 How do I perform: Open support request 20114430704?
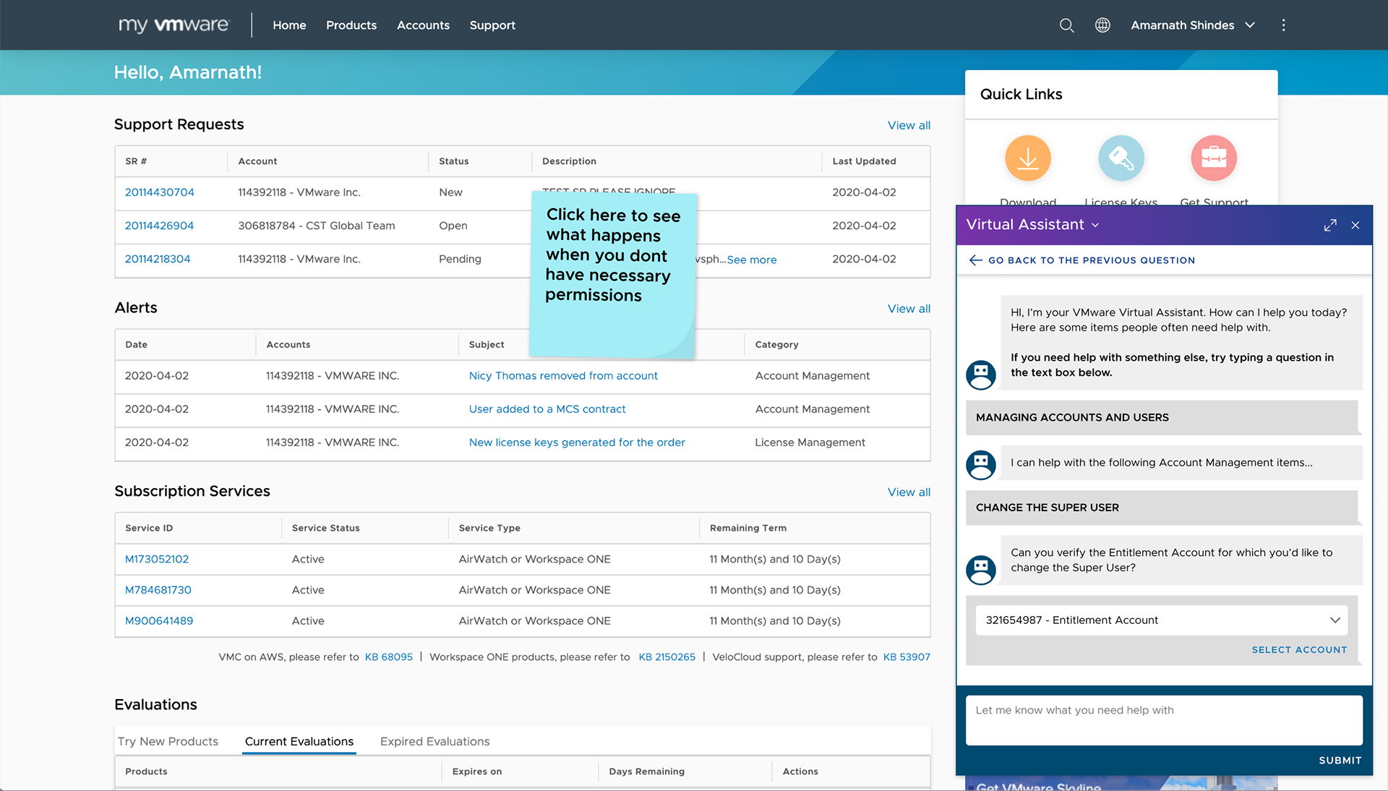coord(160,192)
